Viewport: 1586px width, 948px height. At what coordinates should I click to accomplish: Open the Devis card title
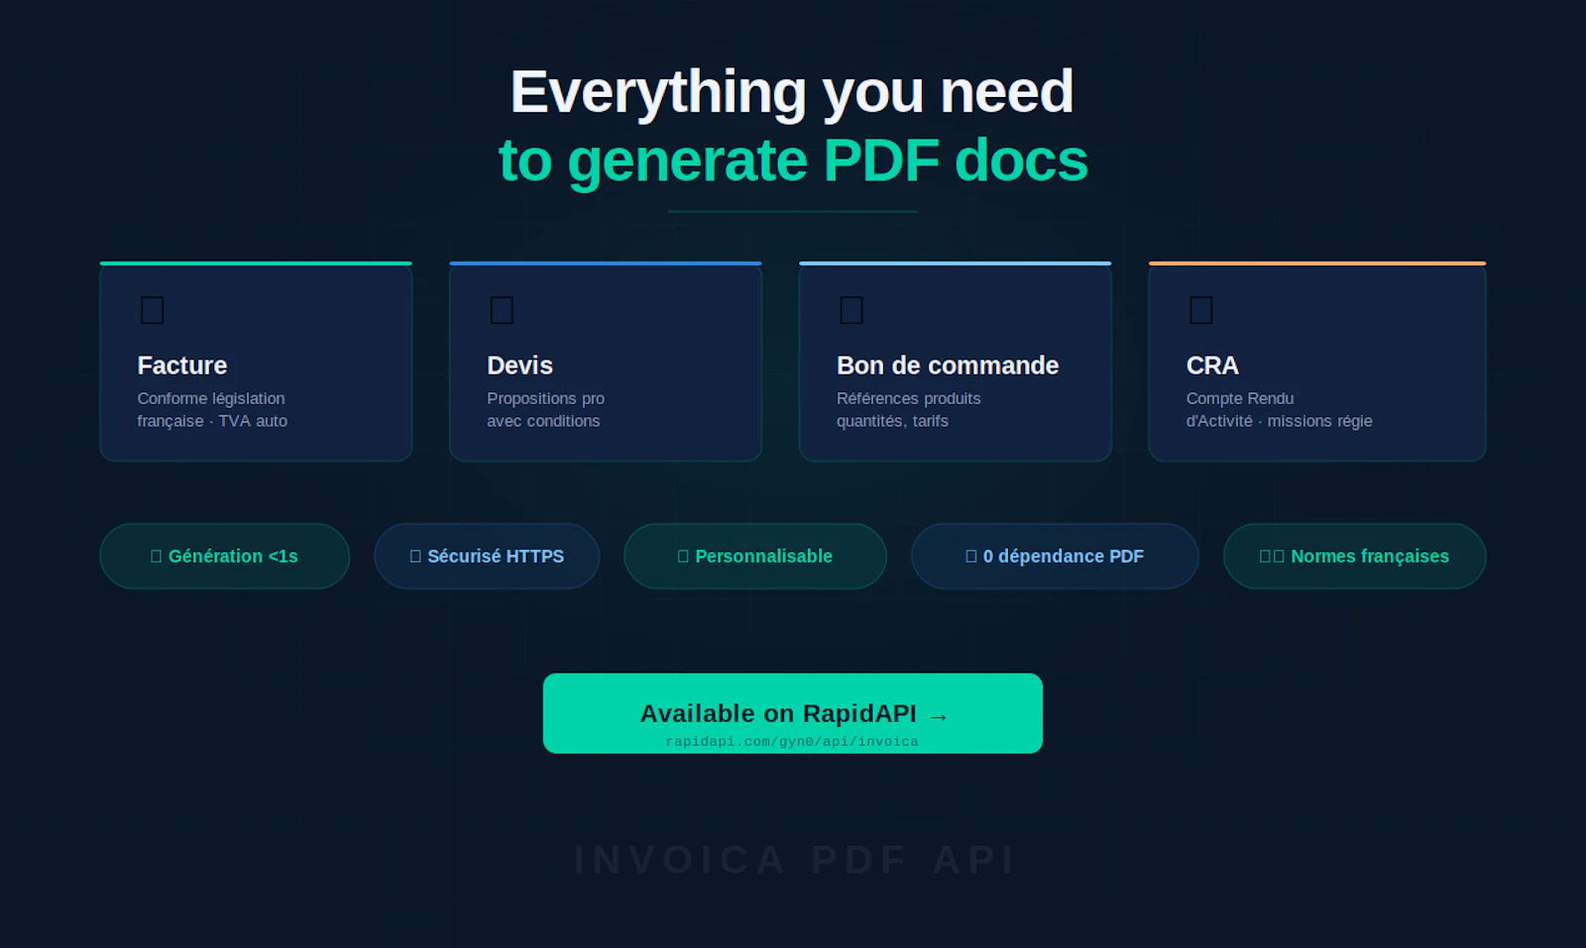(519, 366)
